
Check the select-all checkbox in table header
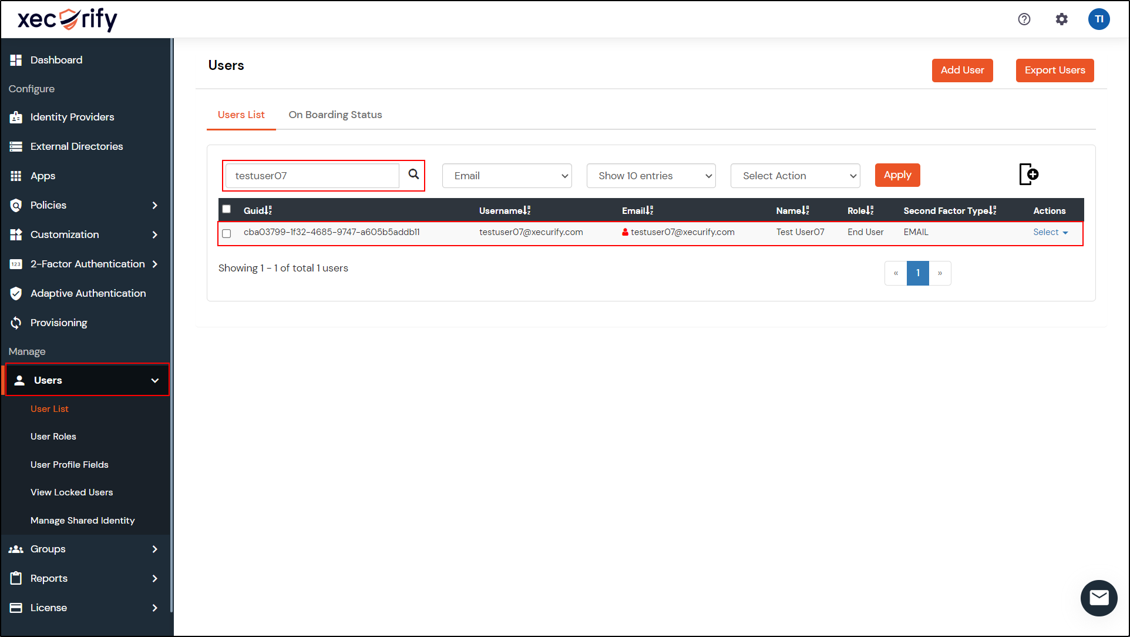(x=226, y=209)
